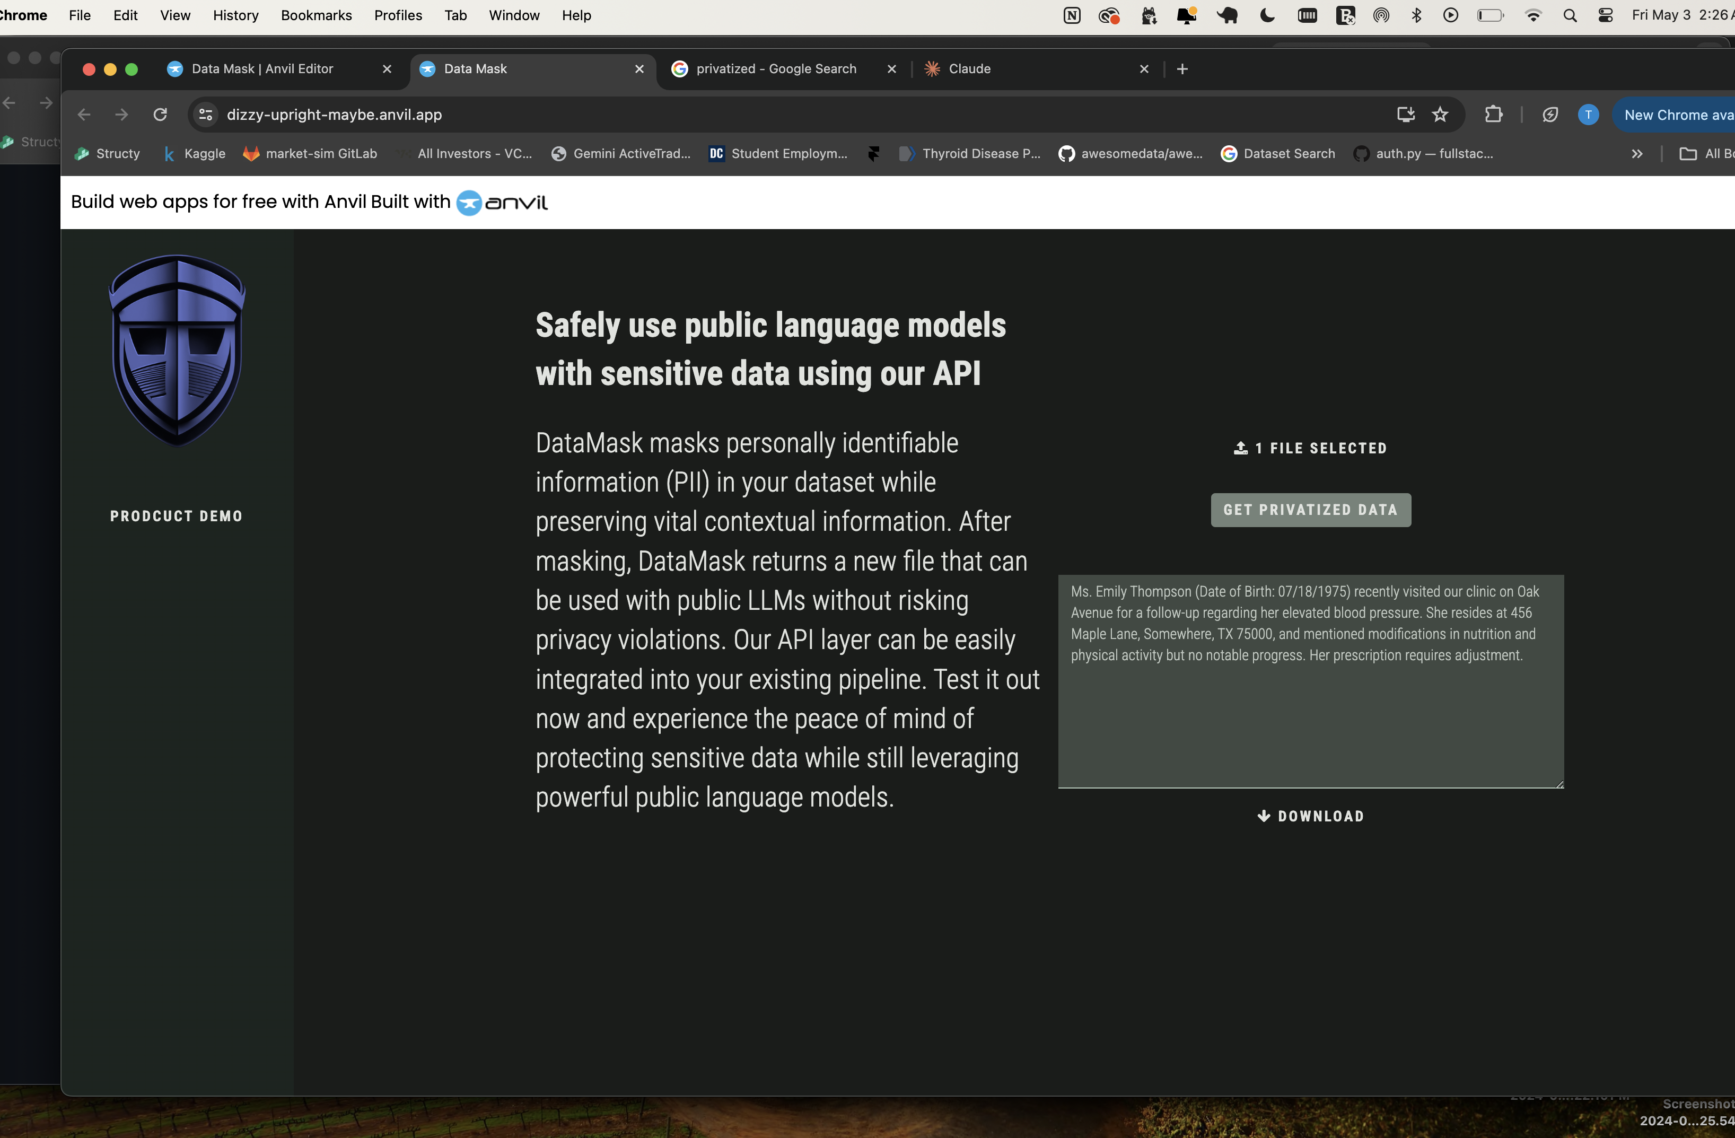
Task: Click the Product Demo sidebar link
Action: pyautogui.click(x=177, y=516)
